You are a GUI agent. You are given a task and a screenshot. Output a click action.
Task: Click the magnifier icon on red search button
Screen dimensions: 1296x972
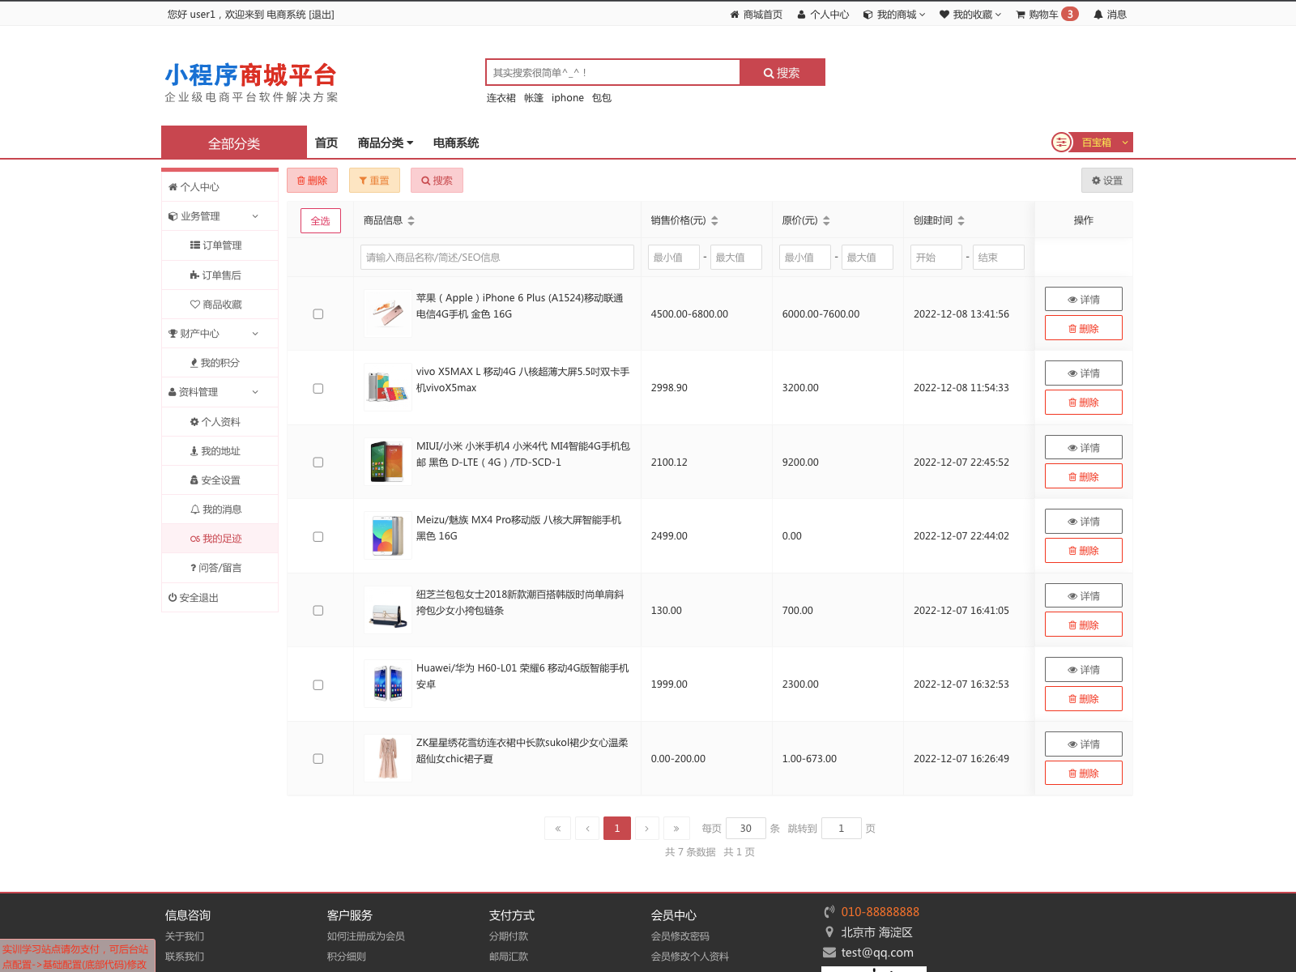[769, 73]
